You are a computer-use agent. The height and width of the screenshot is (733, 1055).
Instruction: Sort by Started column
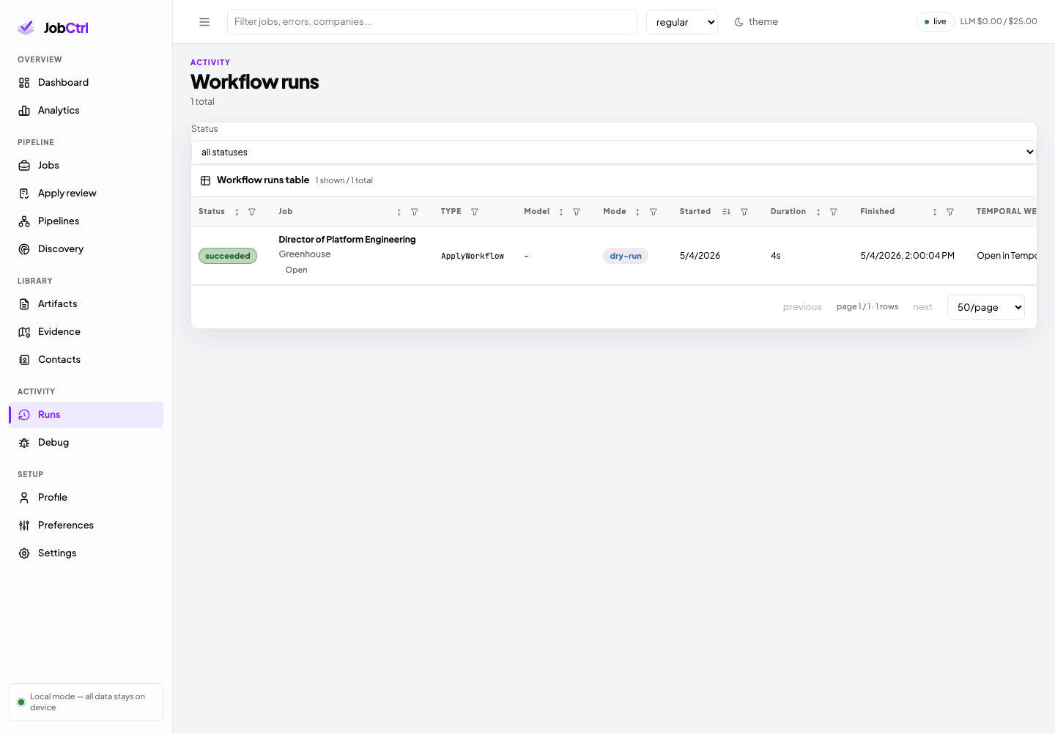726,212
